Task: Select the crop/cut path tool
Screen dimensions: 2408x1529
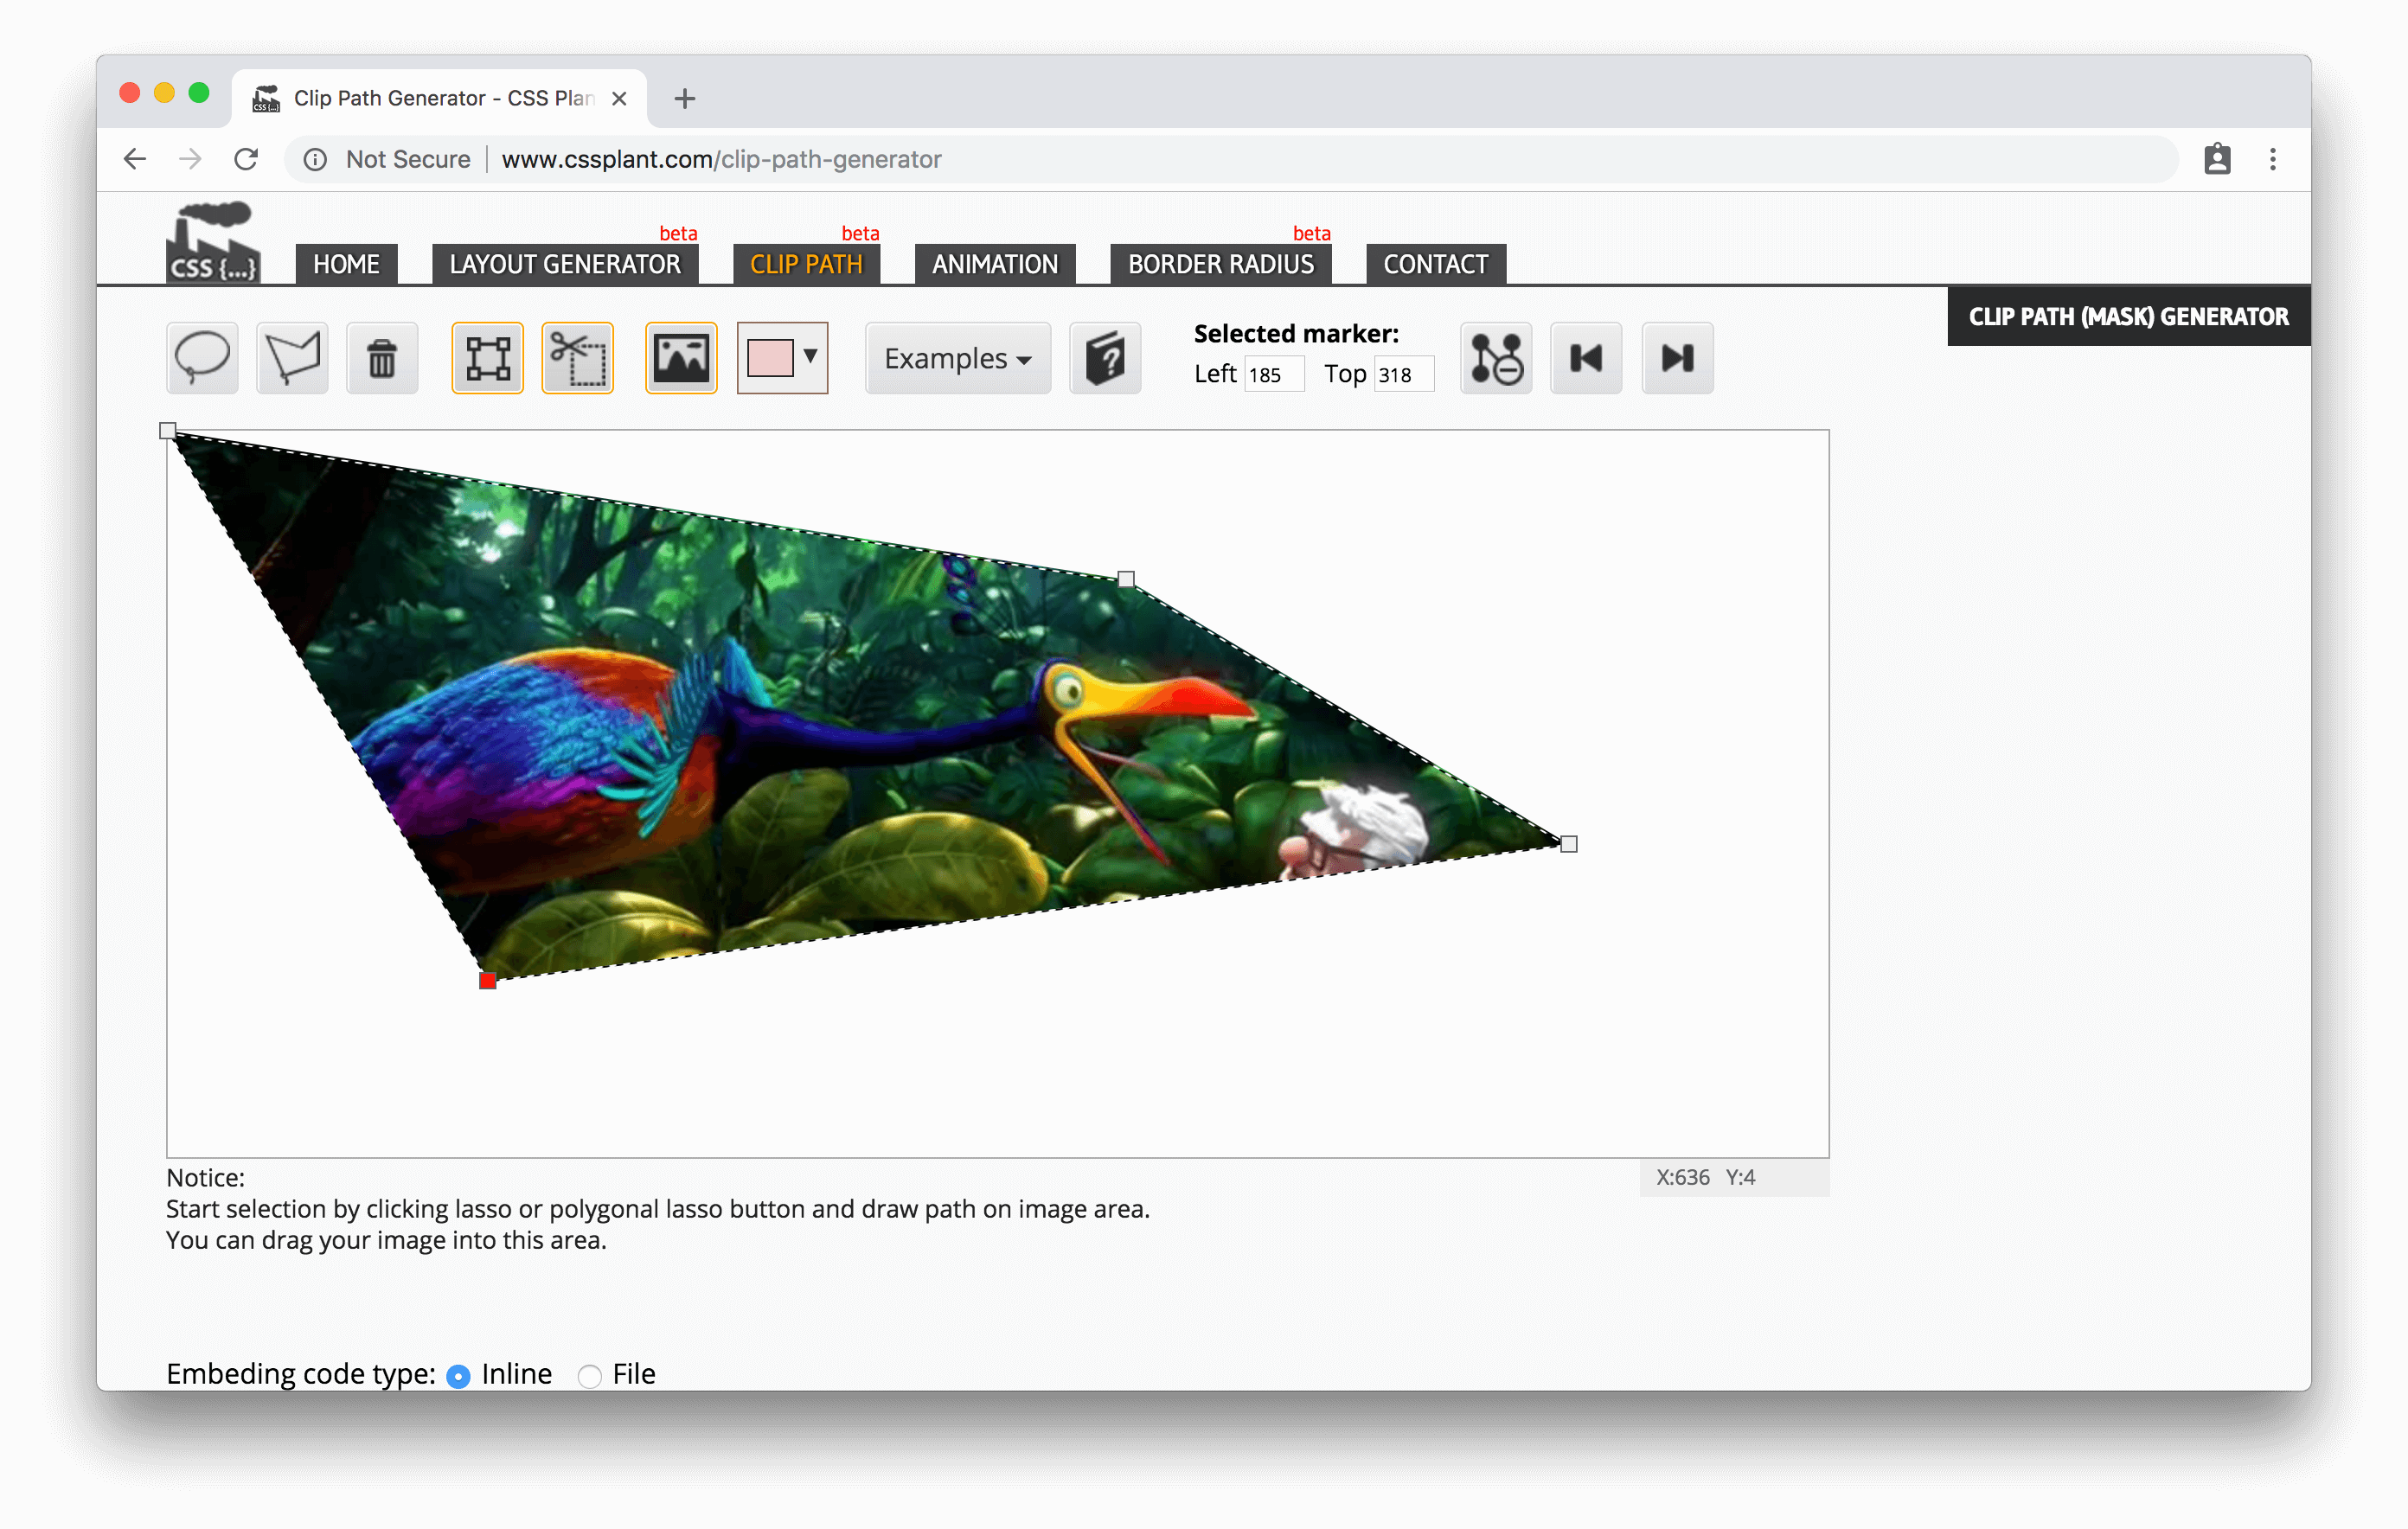Action: click(578, 356)
